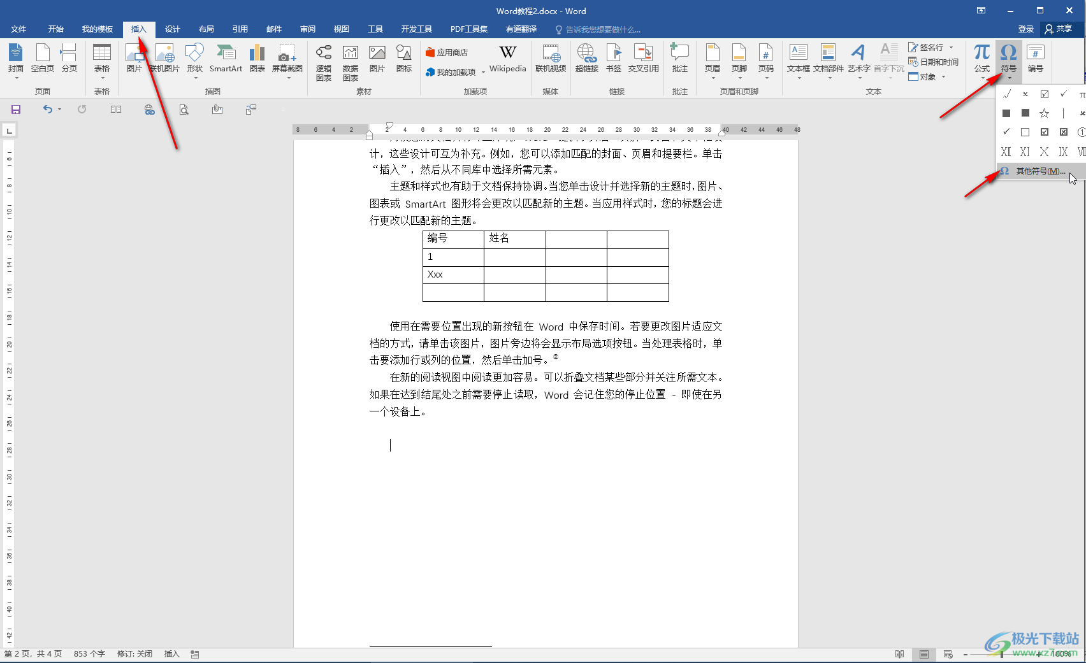Image resolution: width=1086 pixels, height=663 pixels.
Task: Open the shapes (形状) gallery
Action: point(194,61)
